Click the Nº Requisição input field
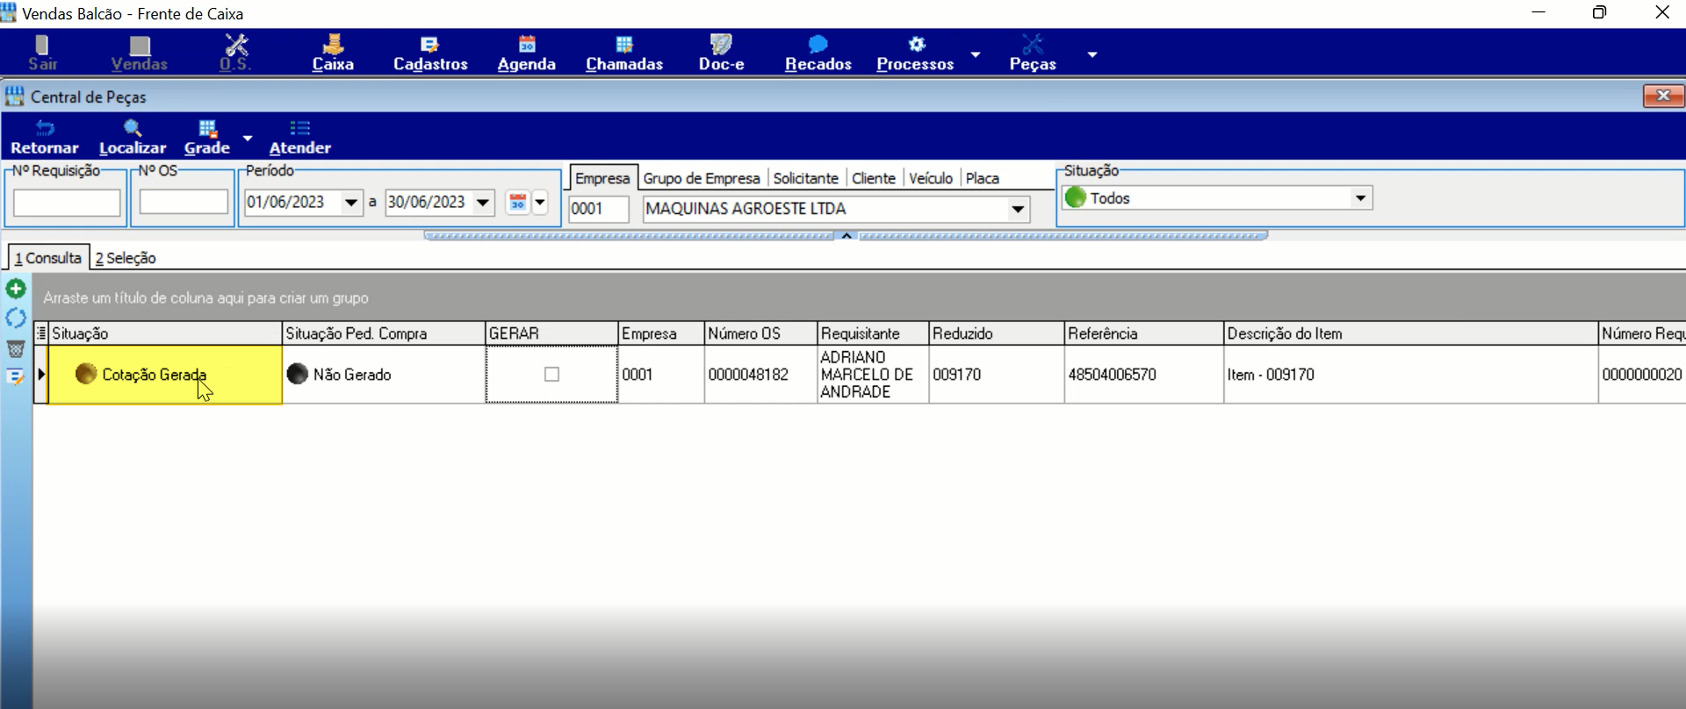This screenshot has height=709, width=1686. pyautogui.click(x=67, y=203)
